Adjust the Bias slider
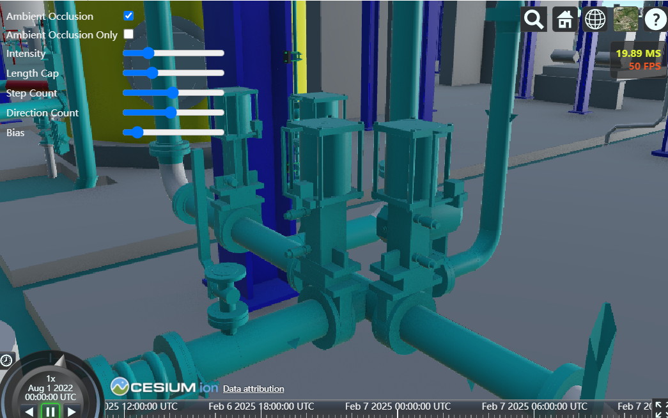This screenshot has height=418, width=668. 173,132
